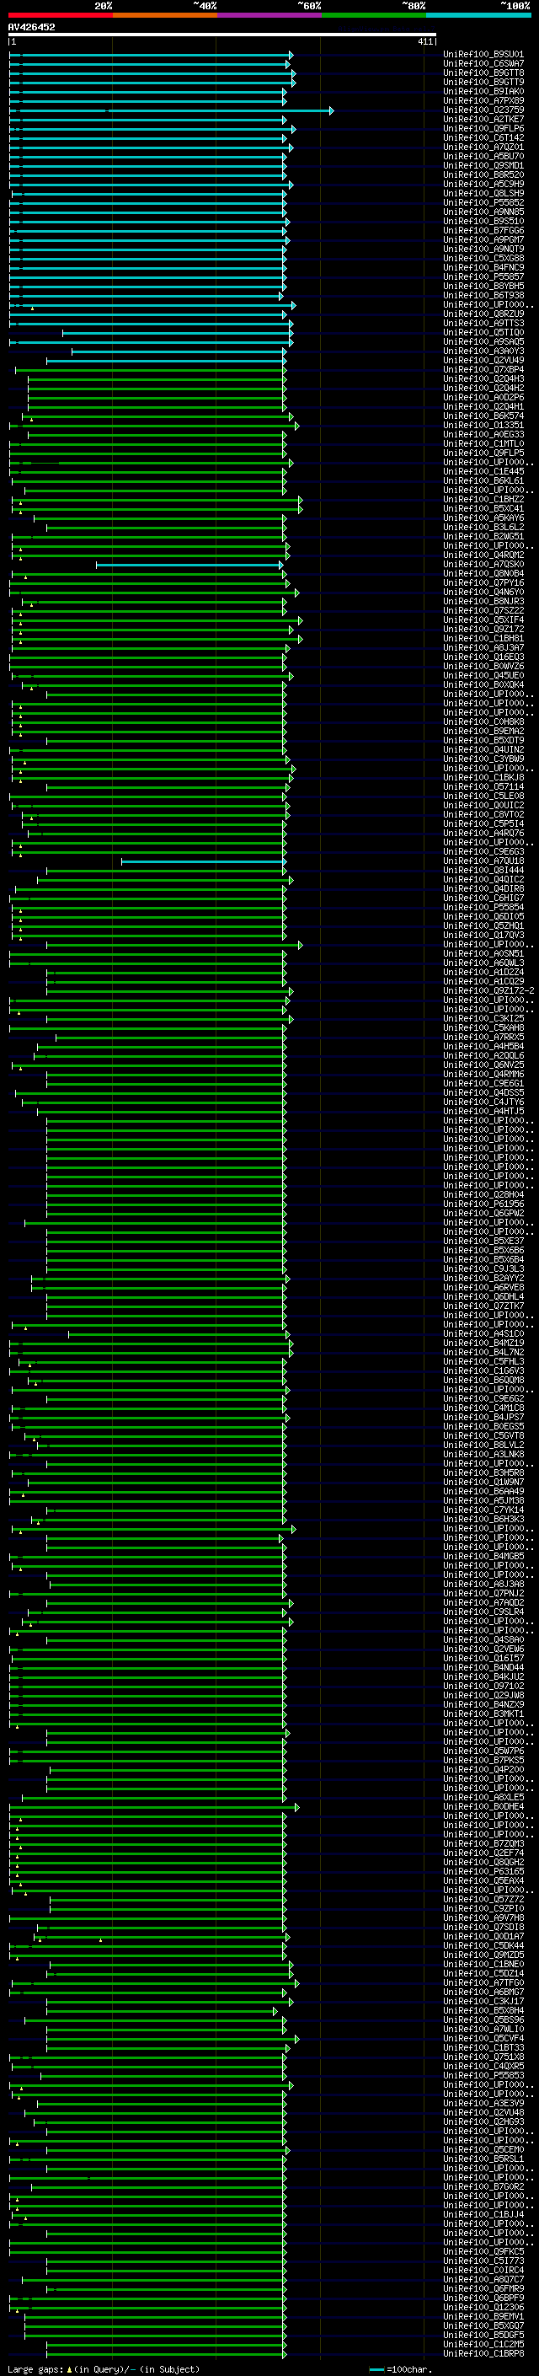Select hit UniRef100_Q9FLP6
The height and width of the screenshot is (2376, 539).
click(x=483, y=128)
